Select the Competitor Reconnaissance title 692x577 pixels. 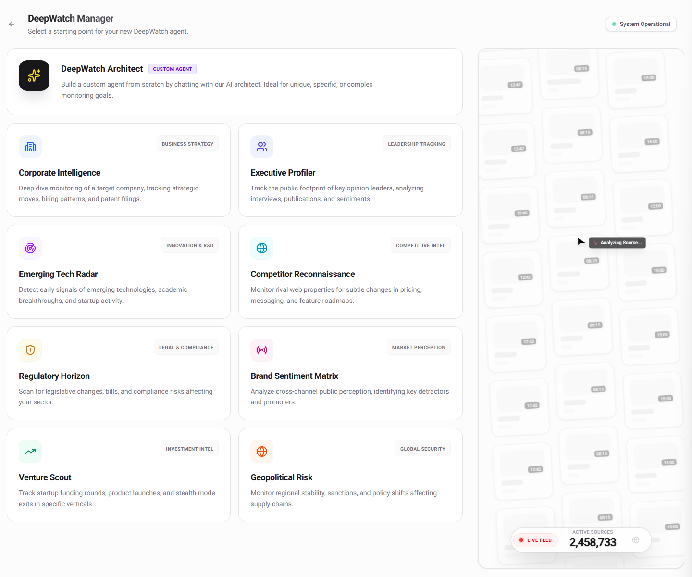tap(303, 274)
